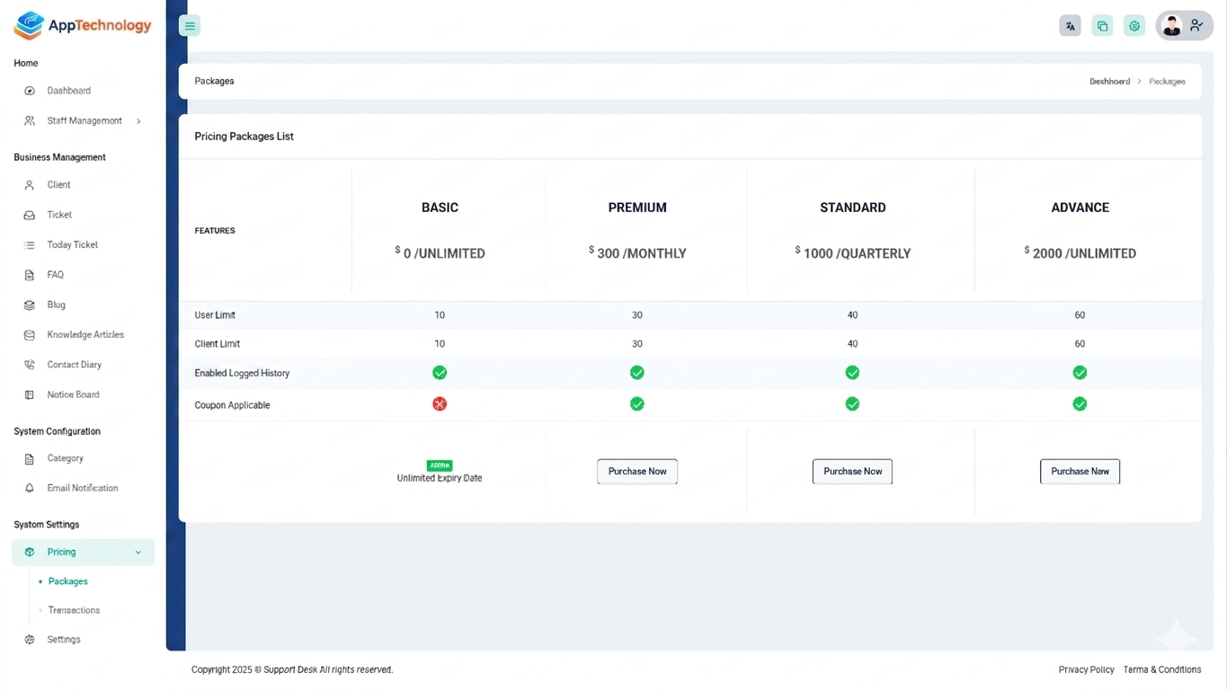Click the hamburger menu toggle icon
Viewport: 1227px width, 690px height.
coord(190,26)
